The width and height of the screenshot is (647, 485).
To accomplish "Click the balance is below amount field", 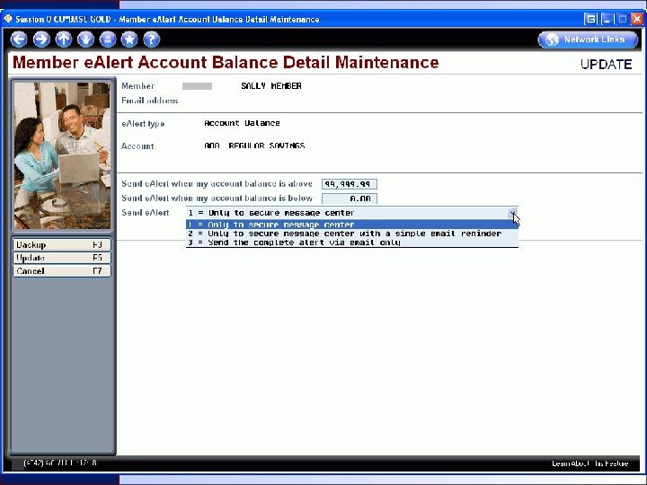I will pyautogui.click(x=349, y=198).
